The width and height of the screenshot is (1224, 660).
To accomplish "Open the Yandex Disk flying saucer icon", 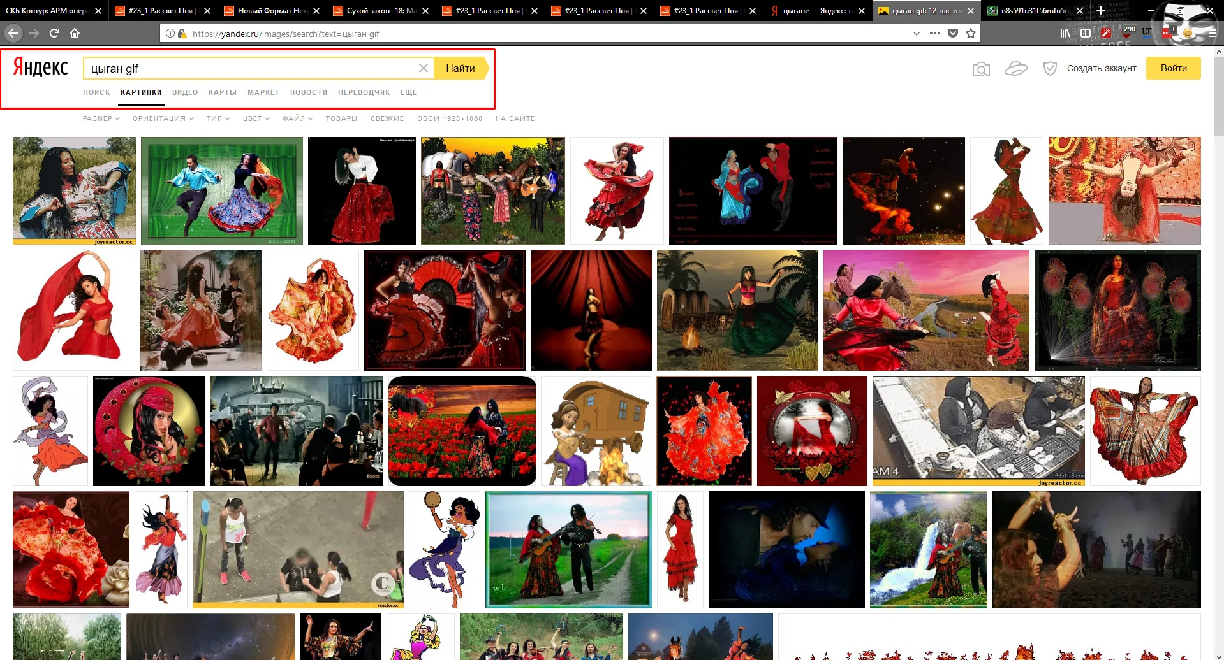I will [1016, 68].
